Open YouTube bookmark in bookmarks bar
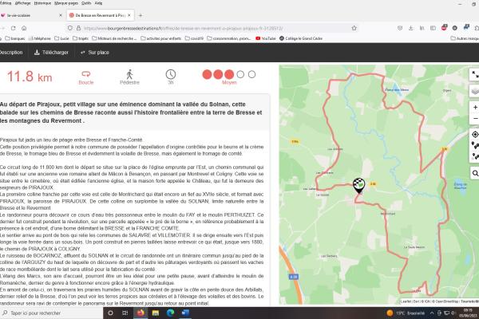Viewport: 479px width, 319px height. click(x=268, y=37)
